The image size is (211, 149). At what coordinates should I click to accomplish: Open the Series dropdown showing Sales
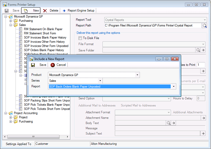coord(100,81)
